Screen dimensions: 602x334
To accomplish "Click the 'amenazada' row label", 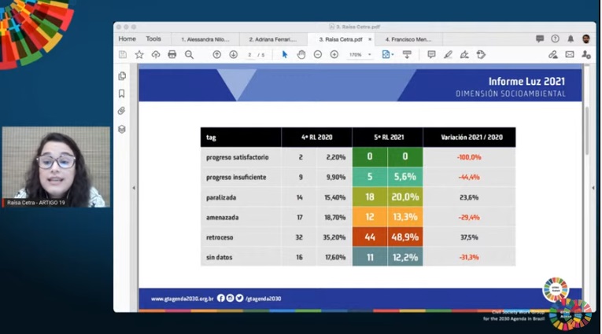I will (222, 218).
